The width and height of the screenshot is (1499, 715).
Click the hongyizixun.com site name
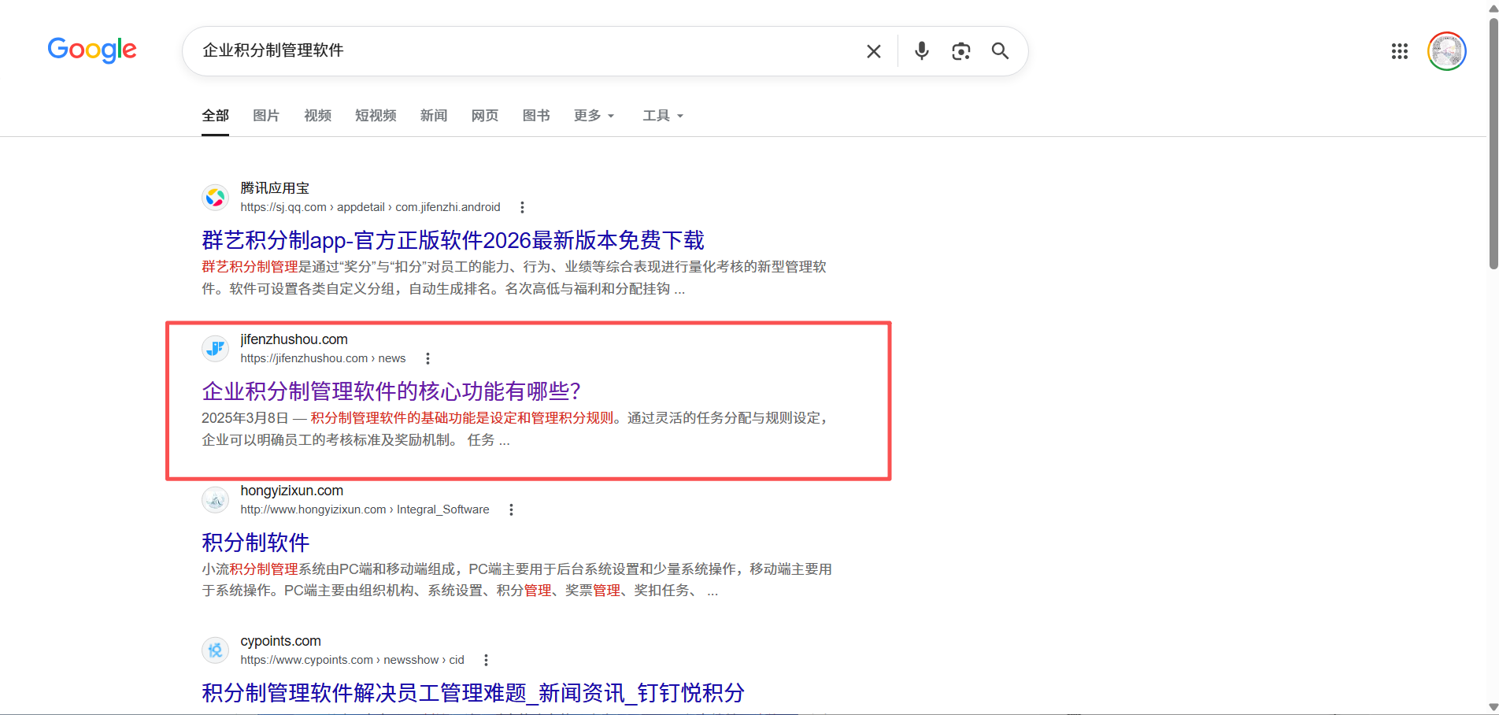pos(291,491)
